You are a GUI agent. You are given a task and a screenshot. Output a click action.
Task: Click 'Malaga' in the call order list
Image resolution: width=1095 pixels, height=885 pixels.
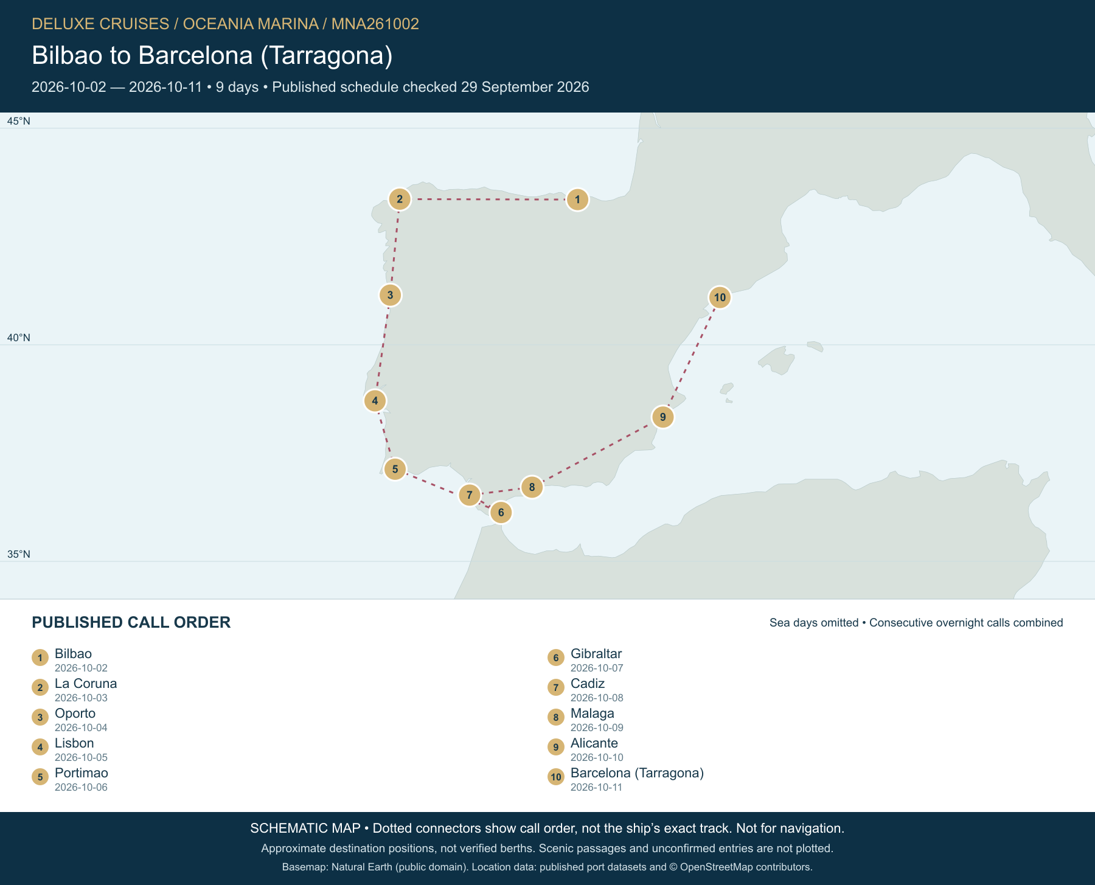coord(593,713)
